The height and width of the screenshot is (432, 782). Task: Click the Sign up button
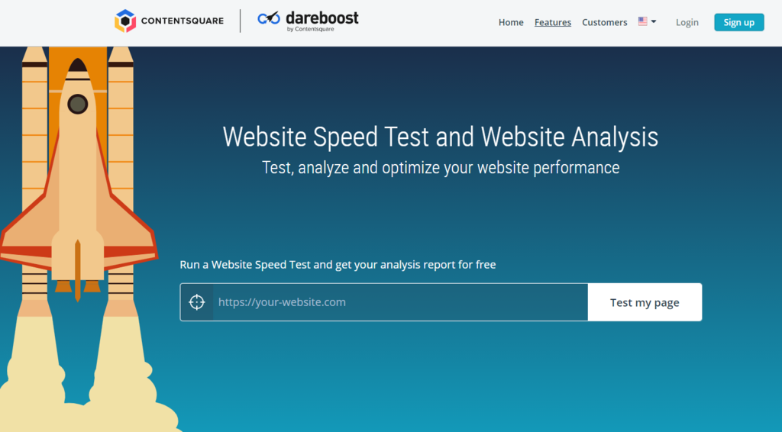click(x=739, y=22)
